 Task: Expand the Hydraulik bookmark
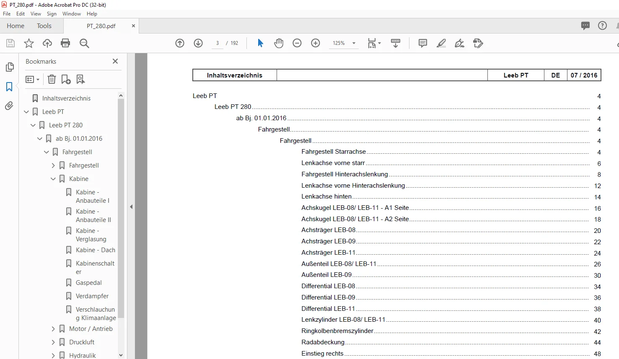click(53, 356)
